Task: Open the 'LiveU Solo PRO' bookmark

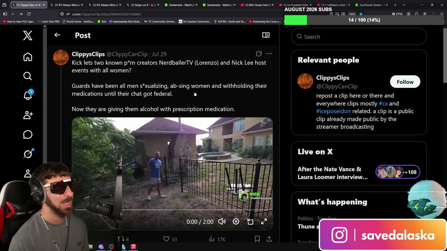Action: coord(49,22)
